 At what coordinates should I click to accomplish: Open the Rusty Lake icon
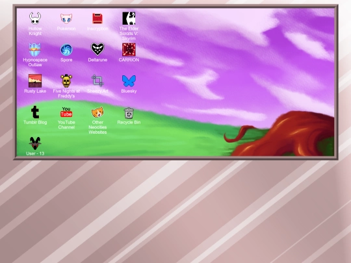(35, 81)
